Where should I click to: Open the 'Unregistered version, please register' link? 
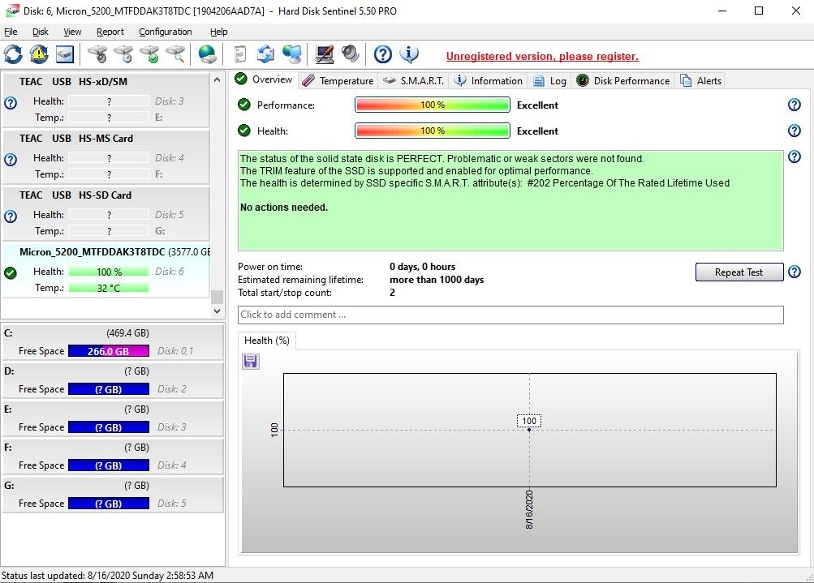point(541,56)
